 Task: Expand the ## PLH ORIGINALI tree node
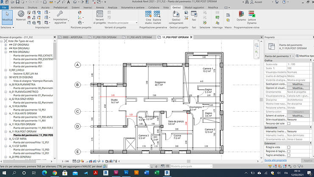tap(6, 48)
